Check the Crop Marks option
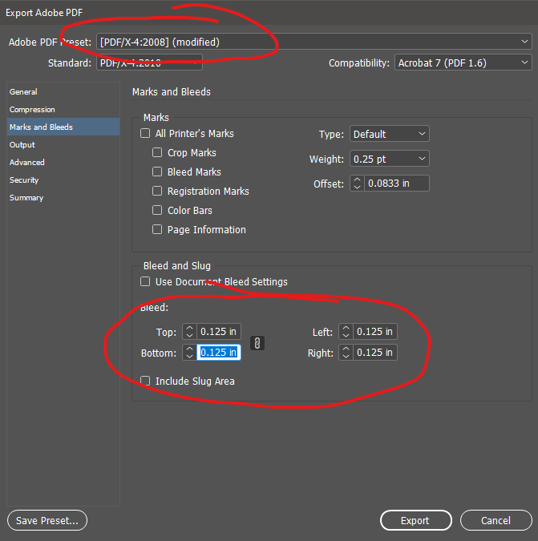The height and width of the screenshot is (541, 538). point(158,153)
